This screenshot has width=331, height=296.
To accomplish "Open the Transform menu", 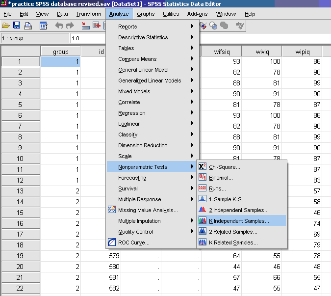I will 88,14.
